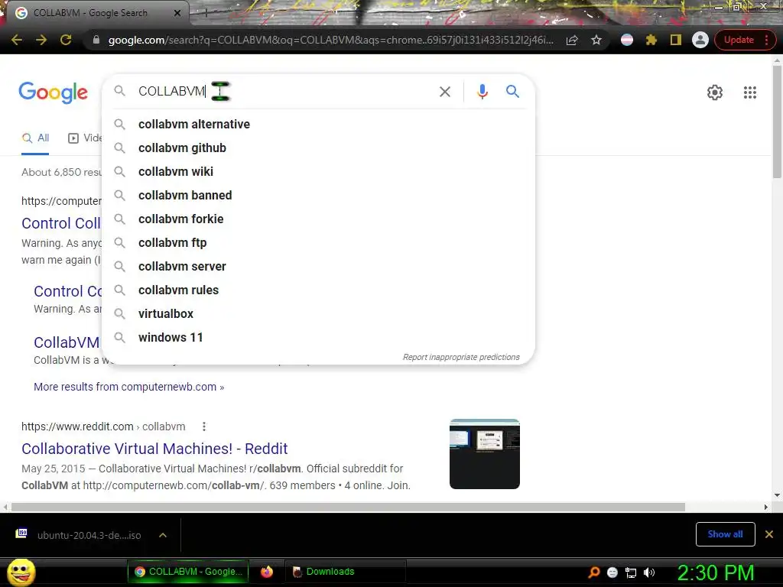The image size is (783, 587).
Task: Open the Control Coll... result title
Action: (x=61, y=223)
